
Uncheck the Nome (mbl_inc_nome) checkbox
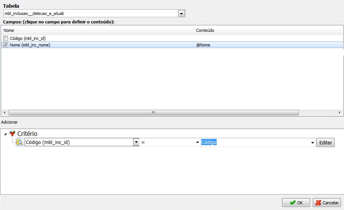click(x=5, y=45)
